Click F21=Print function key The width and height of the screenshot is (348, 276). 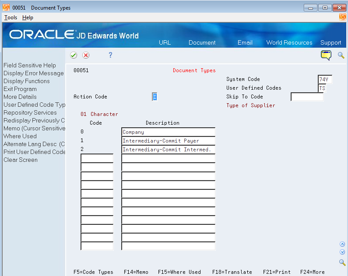click(277, 272)
